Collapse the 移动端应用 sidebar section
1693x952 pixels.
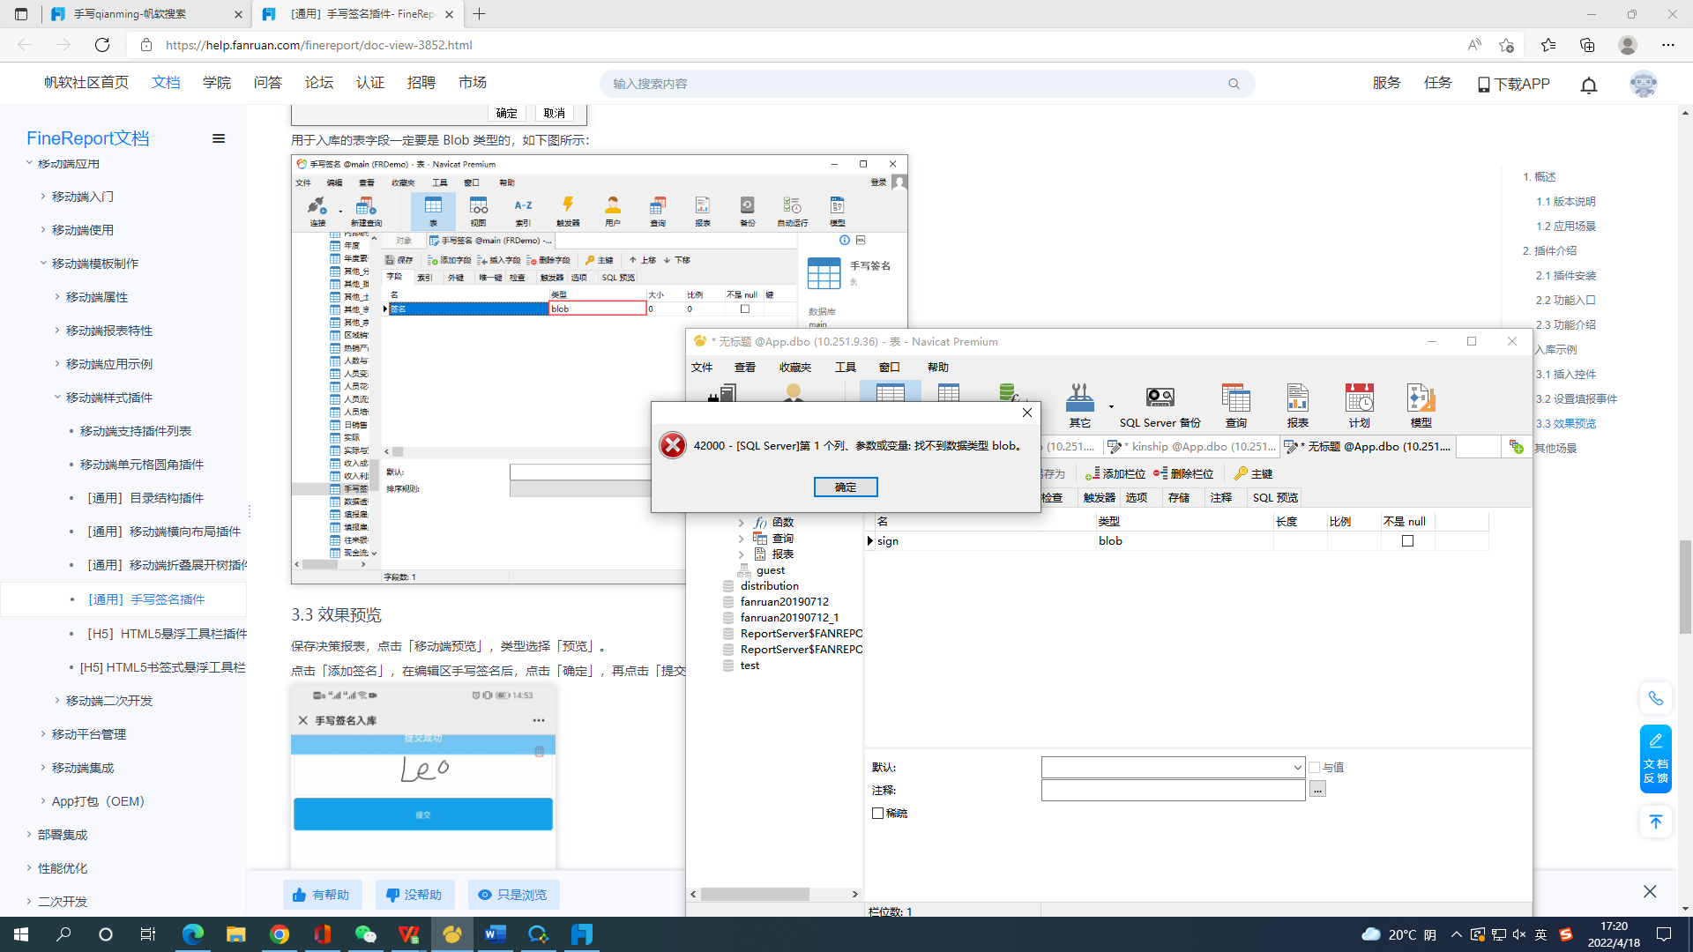[29, 163]
